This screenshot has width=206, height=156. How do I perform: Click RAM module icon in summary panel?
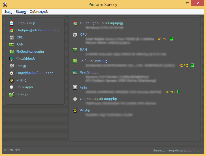(x=75, y=50)
